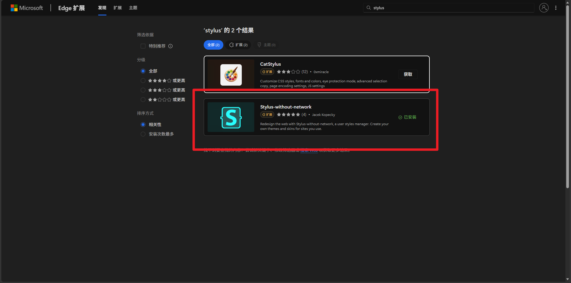Viewport: 571px width, 283px height.
Task: Open the CatStylus palette thumbnail
Action: point(231,75)
